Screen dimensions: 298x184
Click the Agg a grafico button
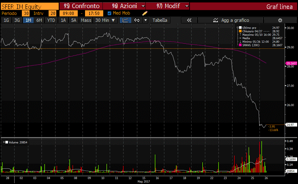234,20
